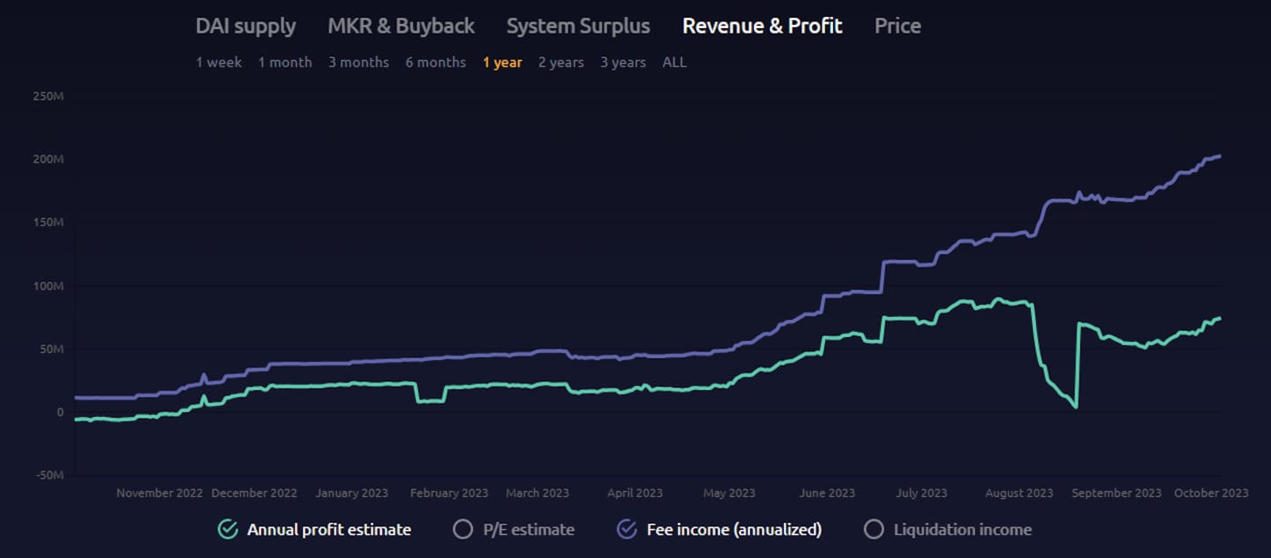The width and height of the screenshot is (1271, 558).
Task: Click the January 2023 axis label
Action: [x=351, y=493]
